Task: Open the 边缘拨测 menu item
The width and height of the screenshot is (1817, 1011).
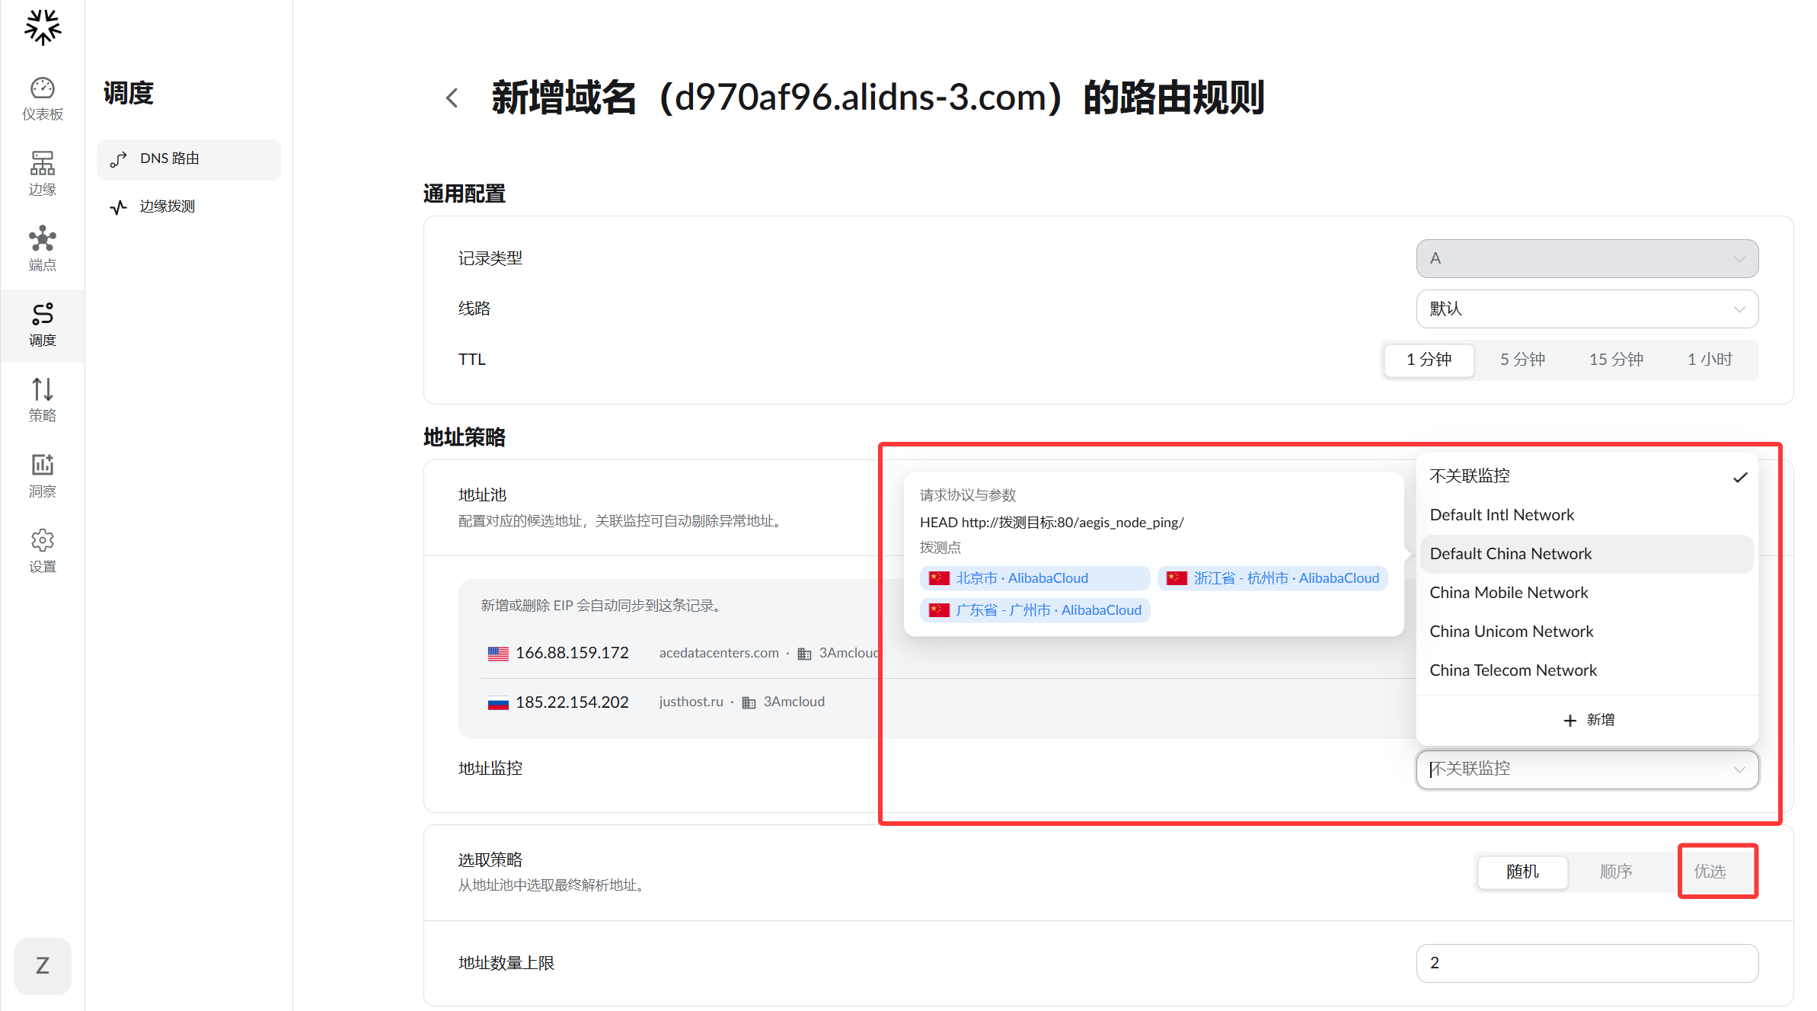Action: [189, 207]
